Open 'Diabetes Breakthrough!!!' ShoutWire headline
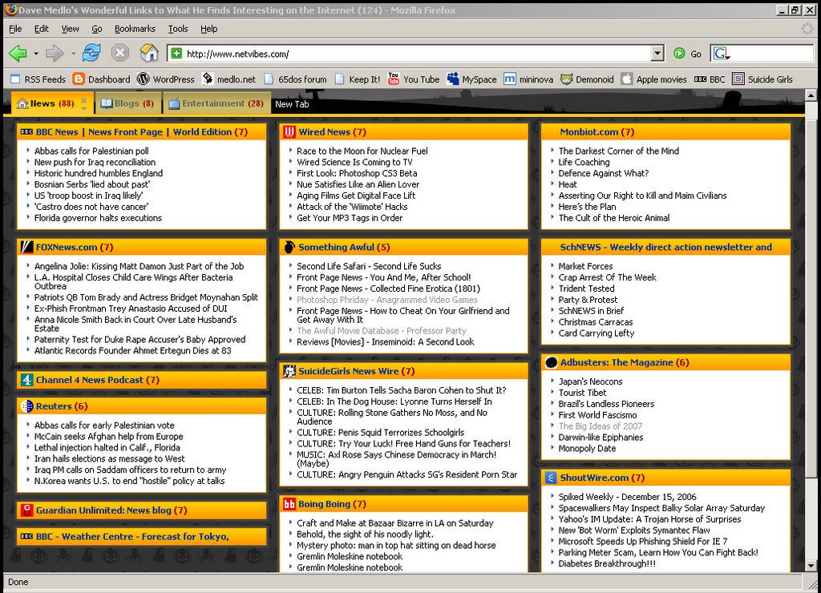821x593 pixels. click(607, 563)
